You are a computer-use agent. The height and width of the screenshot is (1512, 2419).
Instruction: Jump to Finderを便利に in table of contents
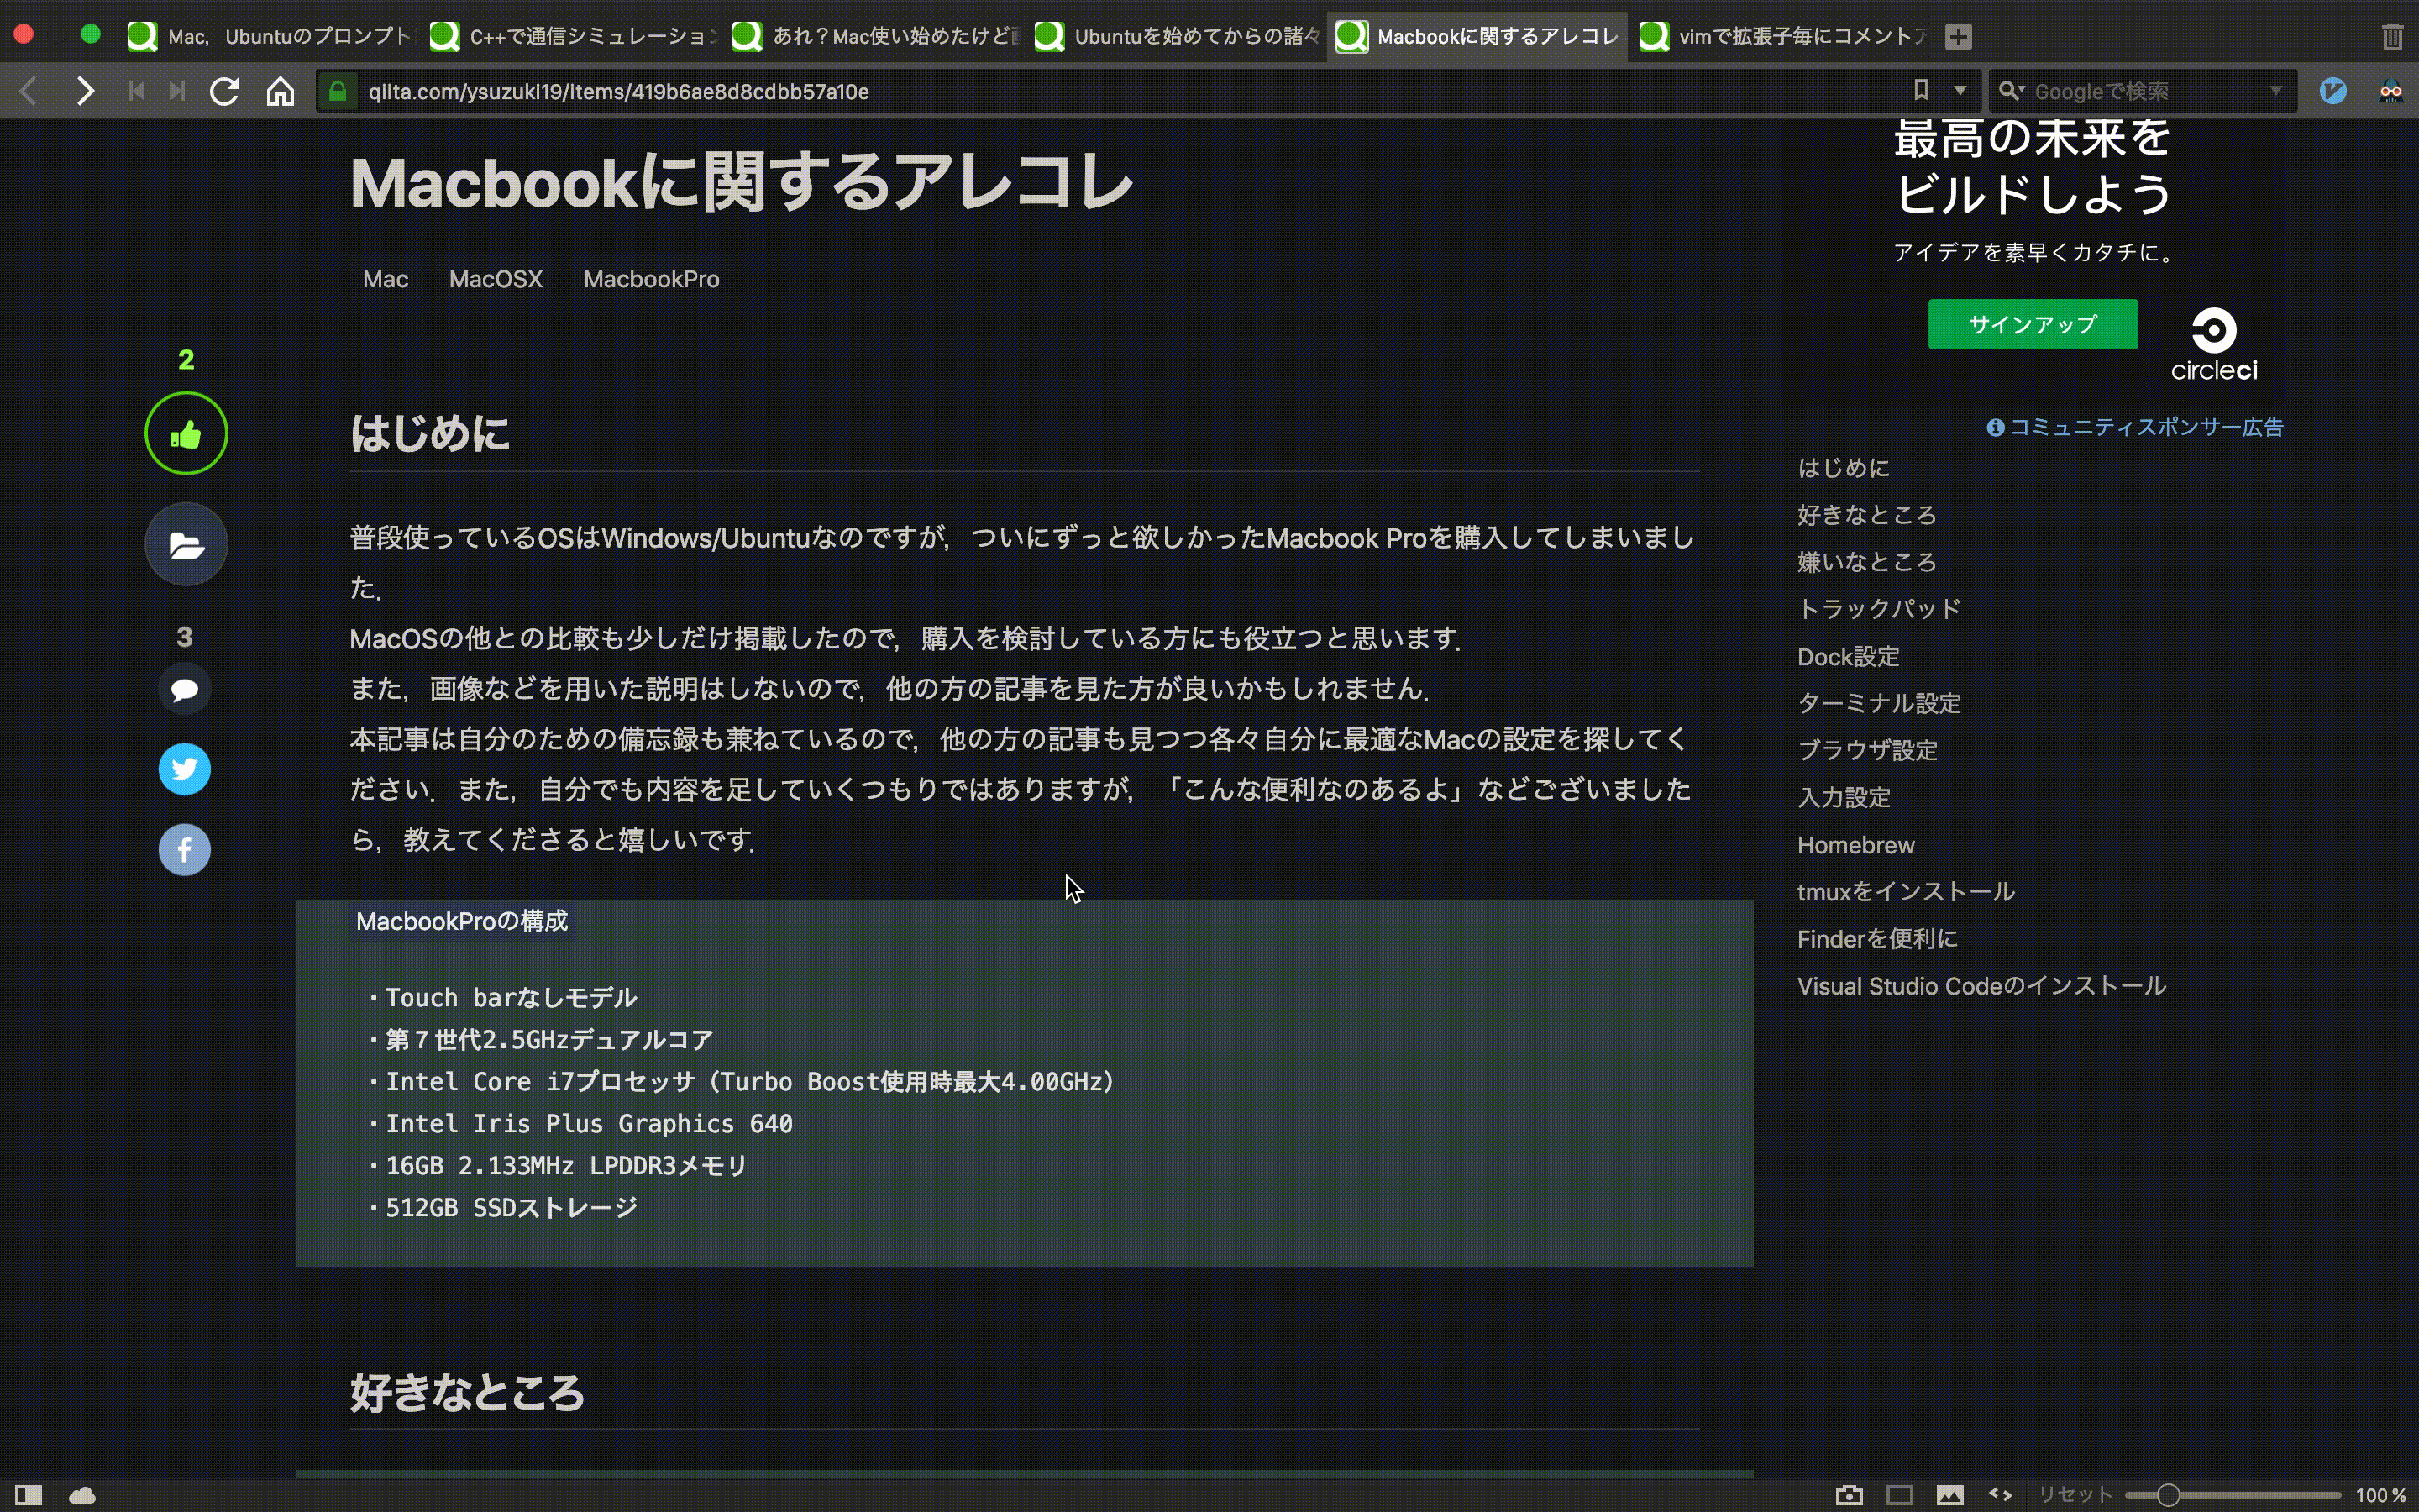pos(1877,939)
